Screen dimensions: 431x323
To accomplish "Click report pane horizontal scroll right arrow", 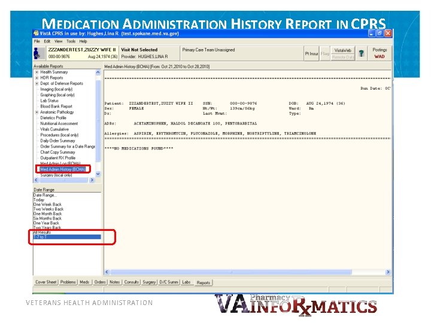I will (x=388, y=272).
